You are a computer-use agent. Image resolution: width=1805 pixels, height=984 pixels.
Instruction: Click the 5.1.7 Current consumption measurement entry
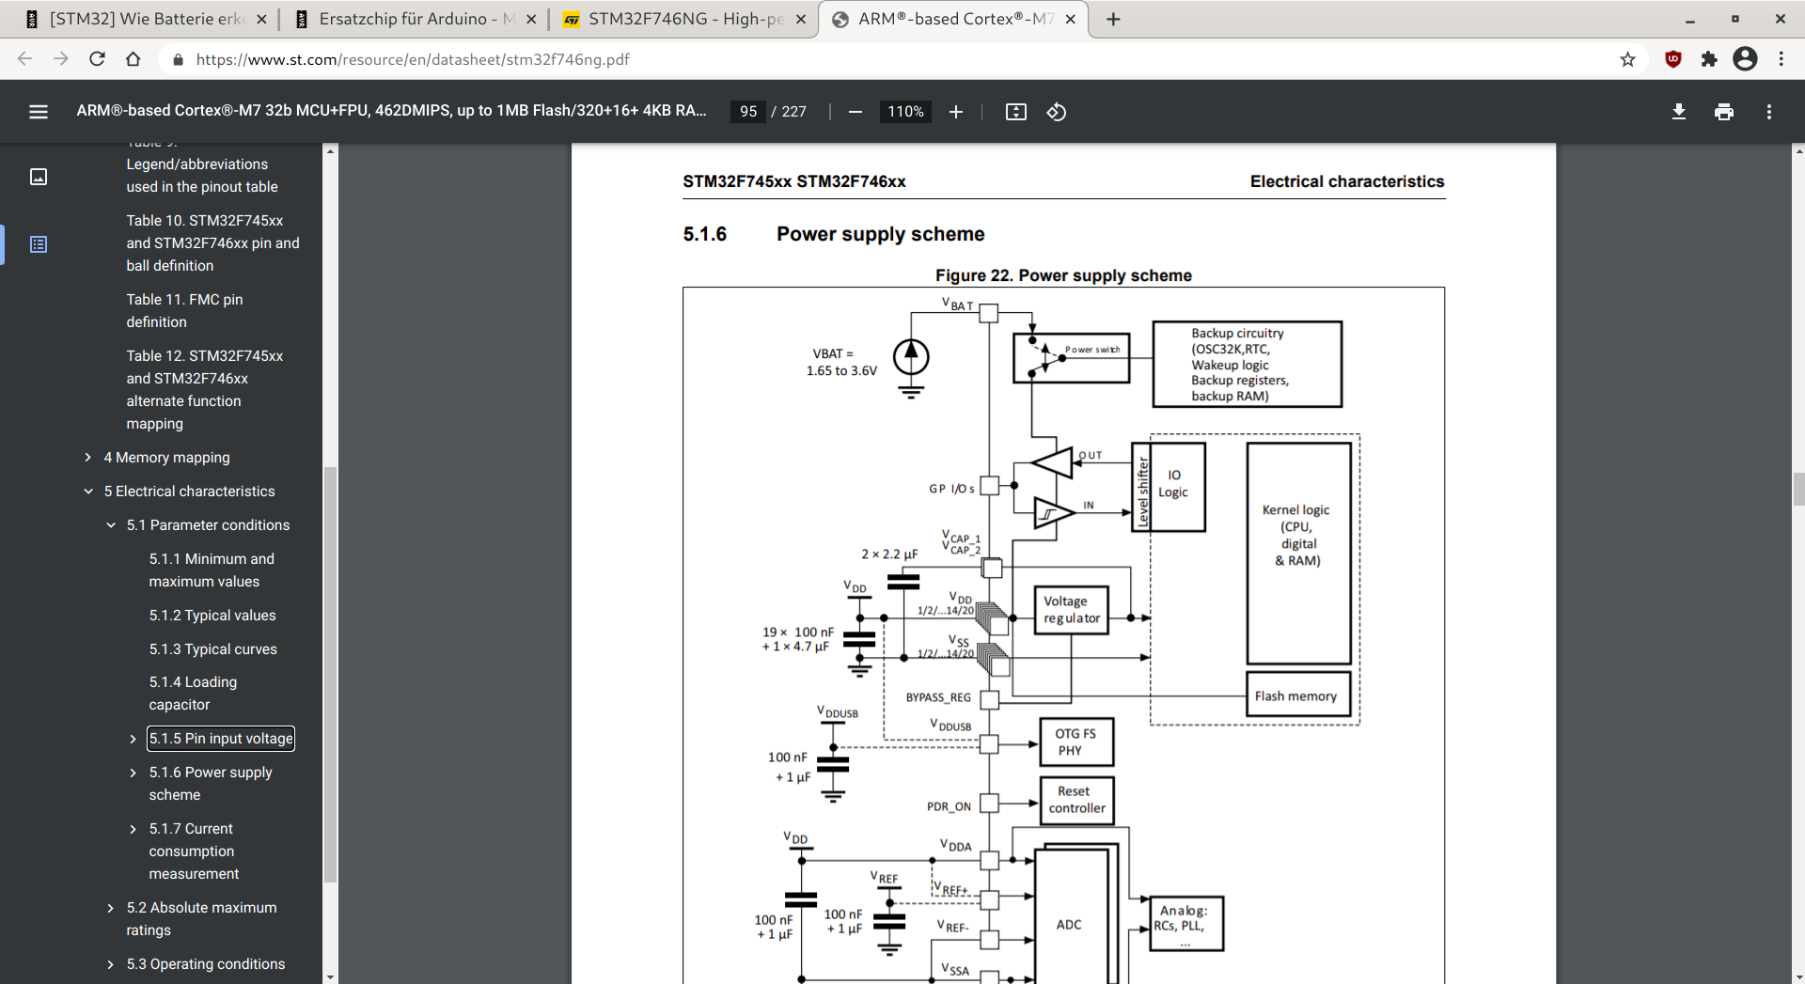point(194,851)
